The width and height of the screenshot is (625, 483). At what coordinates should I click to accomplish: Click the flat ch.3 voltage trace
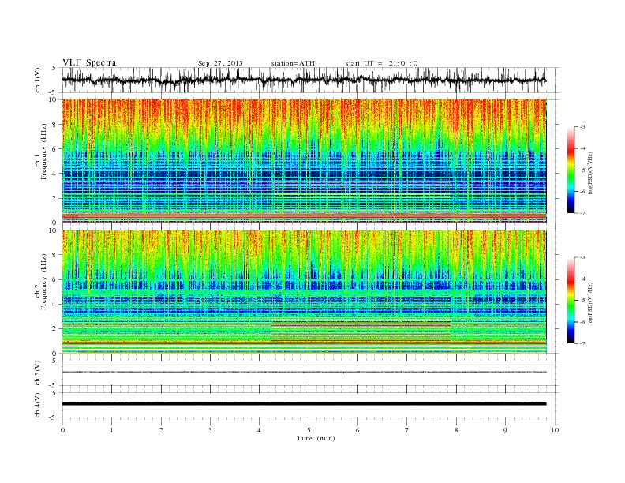tap(304, 372)
